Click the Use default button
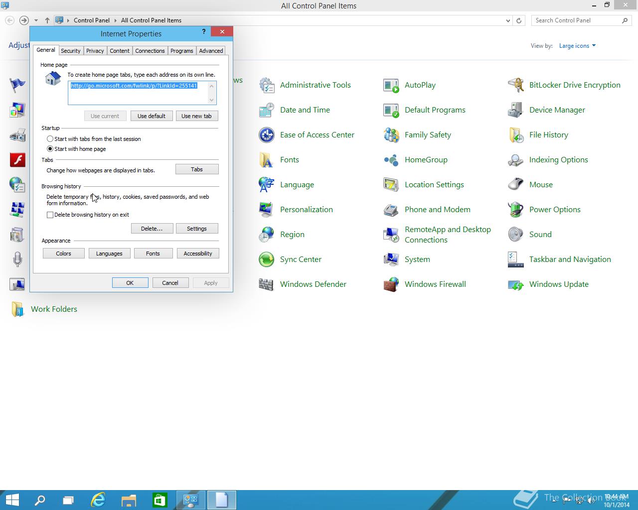 (x=152, y=116)
